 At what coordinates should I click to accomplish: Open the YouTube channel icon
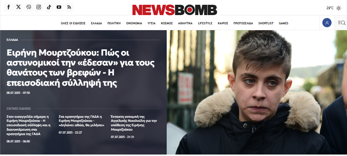pos(59,7)
